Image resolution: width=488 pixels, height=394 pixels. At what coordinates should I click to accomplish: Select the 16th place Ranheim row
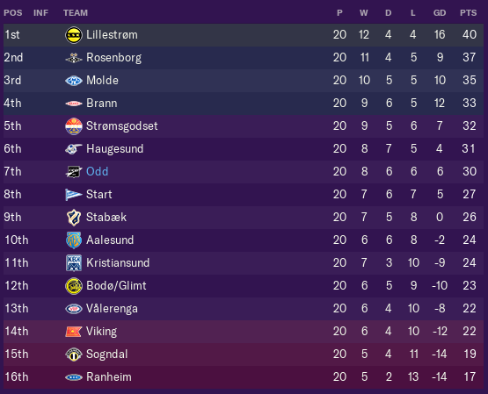[x=244, y=377]
